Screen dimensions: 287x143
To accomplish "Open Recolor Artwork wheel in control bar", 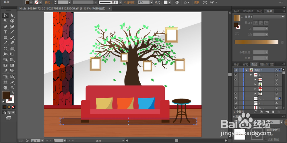I will (x=177, y=2).
